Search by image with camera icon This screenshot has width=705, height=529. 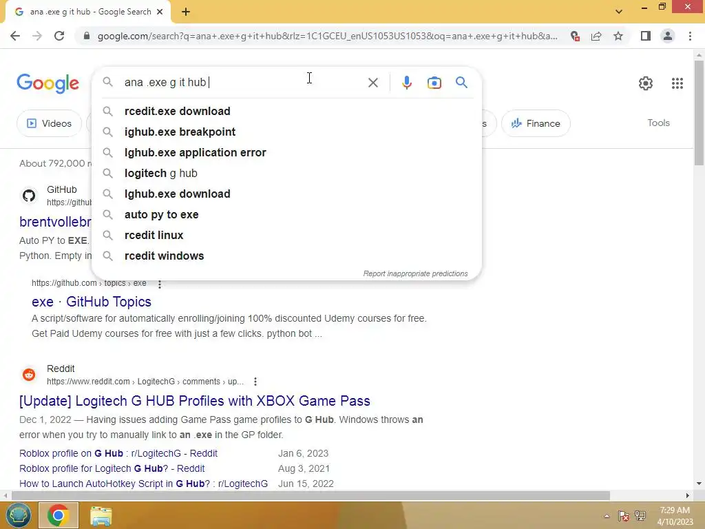pos(434,83)
